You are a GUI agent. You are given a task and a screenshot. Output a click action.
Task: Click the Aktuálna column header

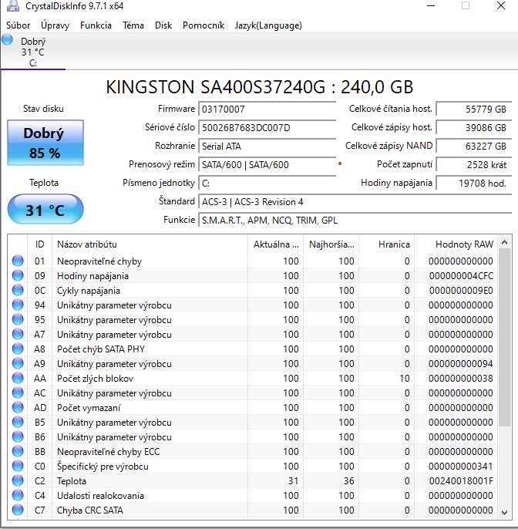point(276,244)
